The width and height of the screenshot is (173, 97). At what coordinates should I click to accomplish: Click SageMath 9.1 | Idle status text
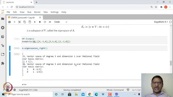click(x=28, y=90)
